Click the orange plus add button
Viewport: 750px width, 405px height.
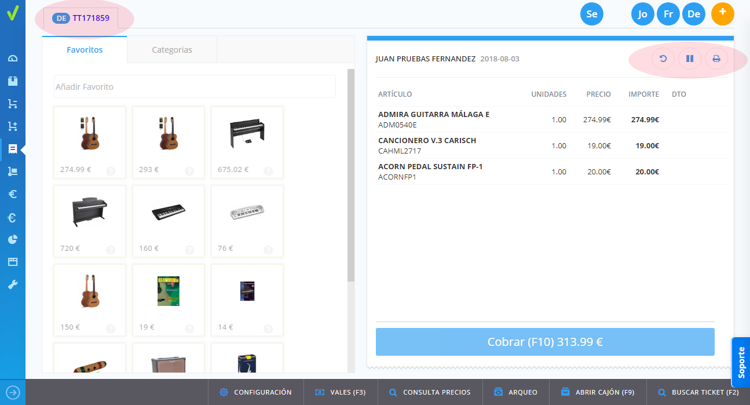pos(722,13)
